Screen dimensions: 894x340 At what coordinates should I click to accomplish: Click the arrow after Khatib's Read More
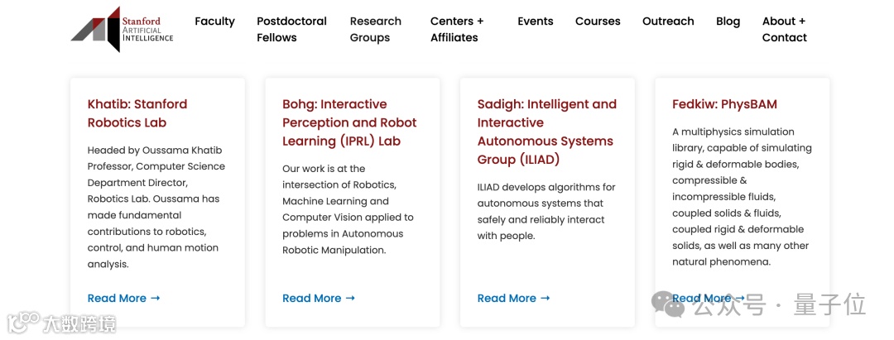(x=156, y=299)
